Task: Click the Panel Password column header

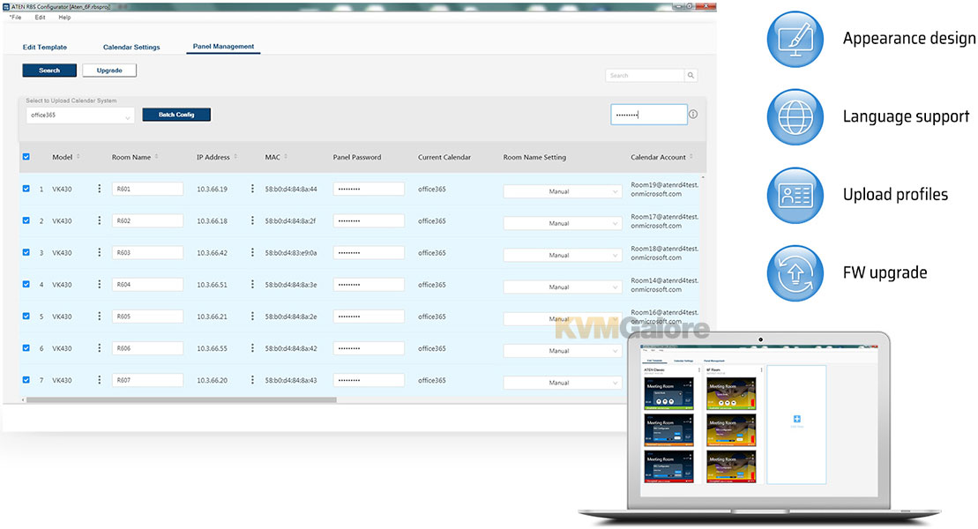Action: pyautogui.click(x=357, y=157)
